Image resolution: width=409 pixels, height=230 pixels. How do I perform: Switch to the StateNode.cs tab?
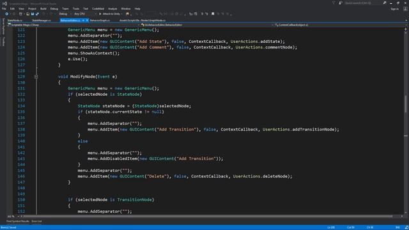tap(15, 20)
